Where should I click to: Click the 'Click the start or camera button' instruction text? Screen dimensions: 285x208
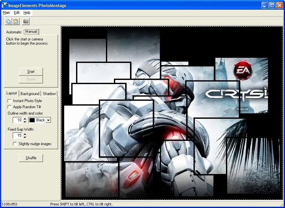(27, 41)
